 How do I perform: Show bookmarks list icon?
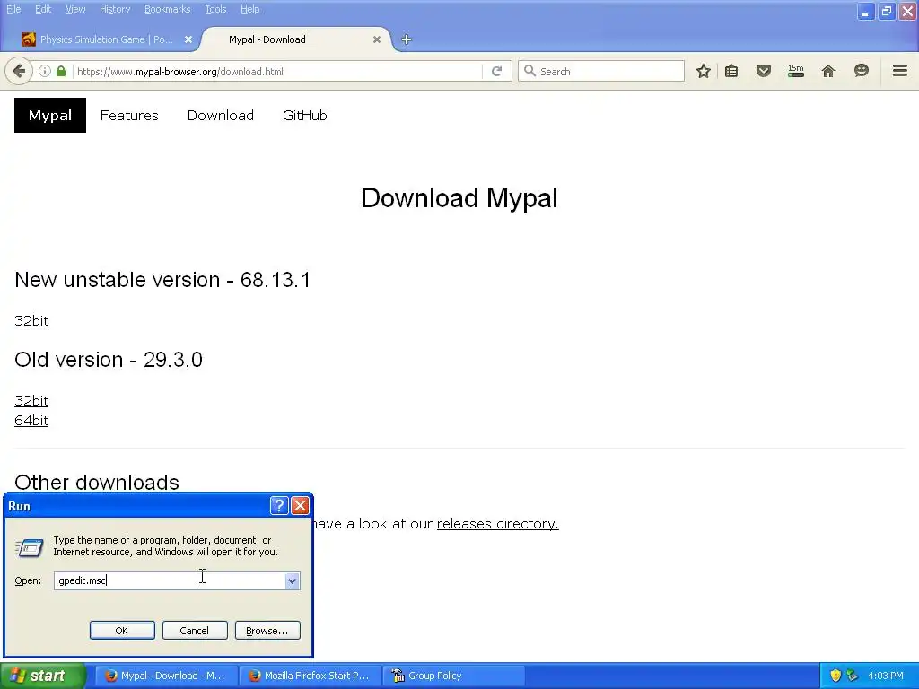(731, 72)
